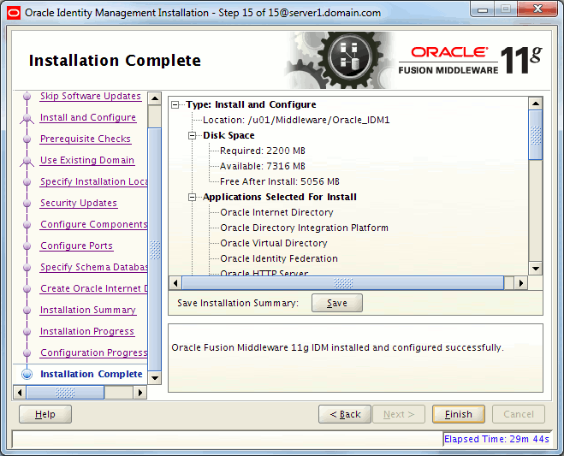Click the Oracle Fusion Middleware 11g logo
The image size is (564, 456).
(x=470, y=61)
